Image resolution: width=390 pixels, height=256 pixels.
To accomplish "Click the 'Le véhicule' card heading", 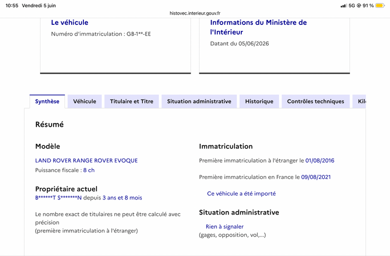I will click(x=70, y=22).
